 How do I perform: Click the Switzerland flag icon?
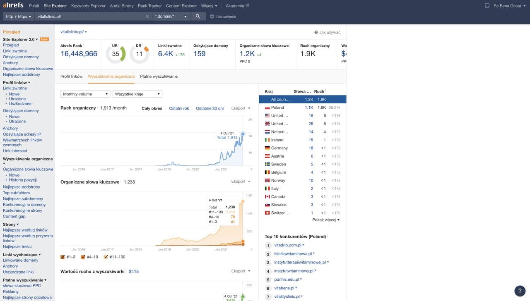(267, 213)
